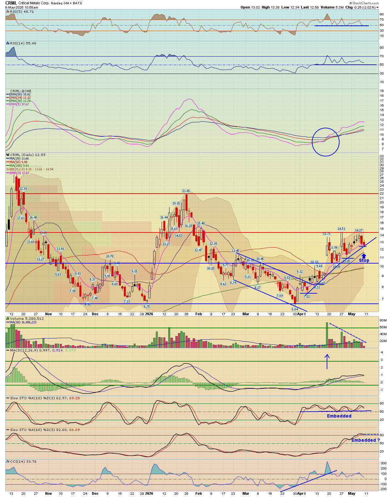Select the Critical Metals Corp. company name

tap(34, 3)
